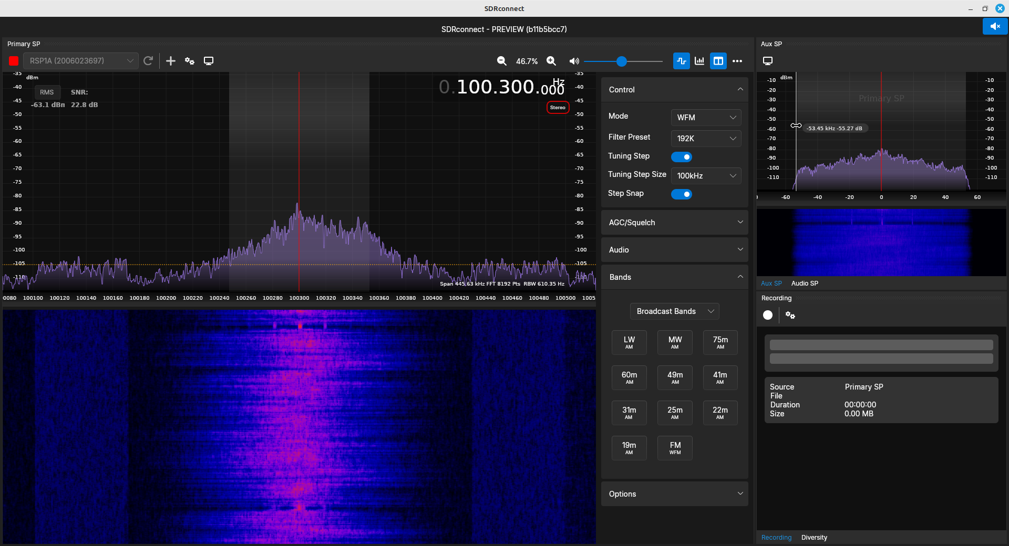Click the 100.300.000 frequency readout
1009x546 pixels.
click(502, 87)
